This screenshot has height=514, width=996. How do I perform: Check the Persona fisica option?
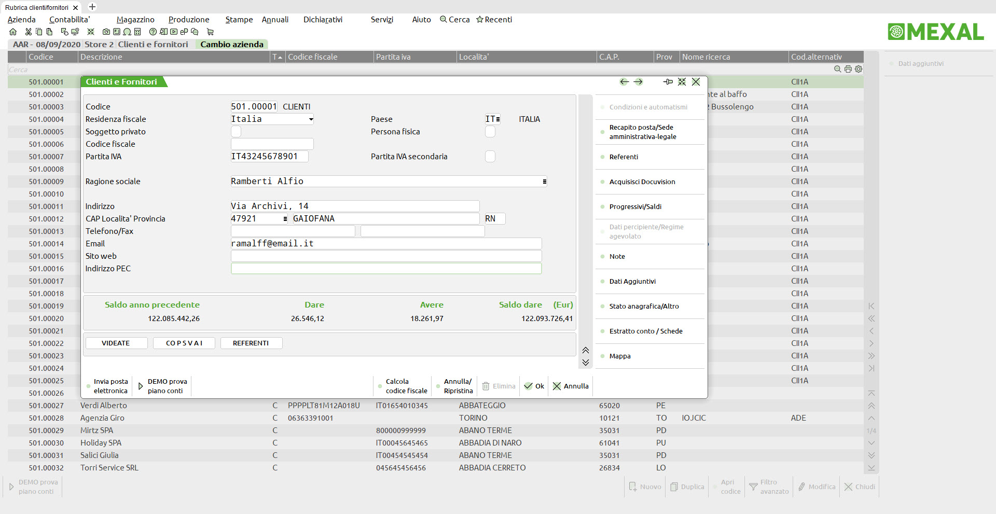(x=490, y=131)
